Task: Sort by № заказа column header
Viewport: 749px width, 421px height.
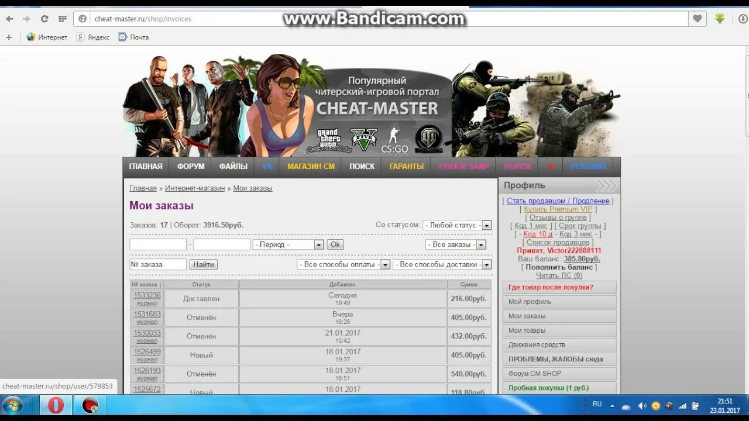Action: pos(147,284)
